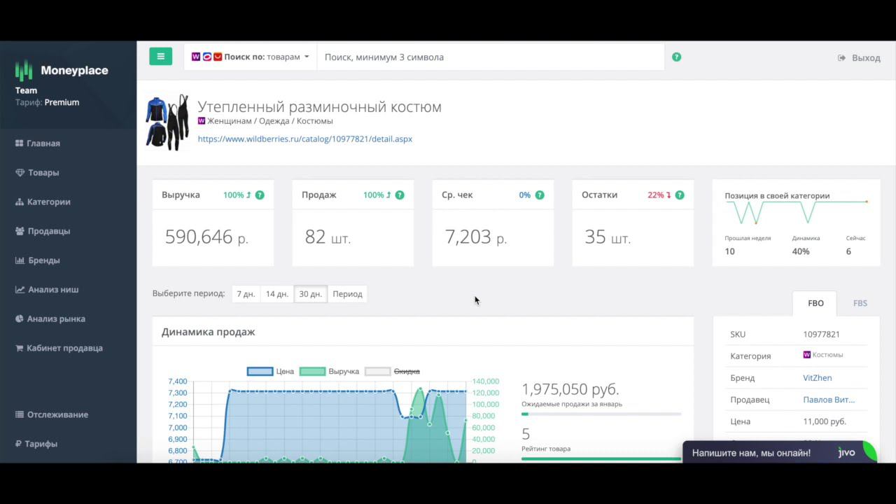
Task: Click the Динамика 40% value
Action: tap(801, 251)
